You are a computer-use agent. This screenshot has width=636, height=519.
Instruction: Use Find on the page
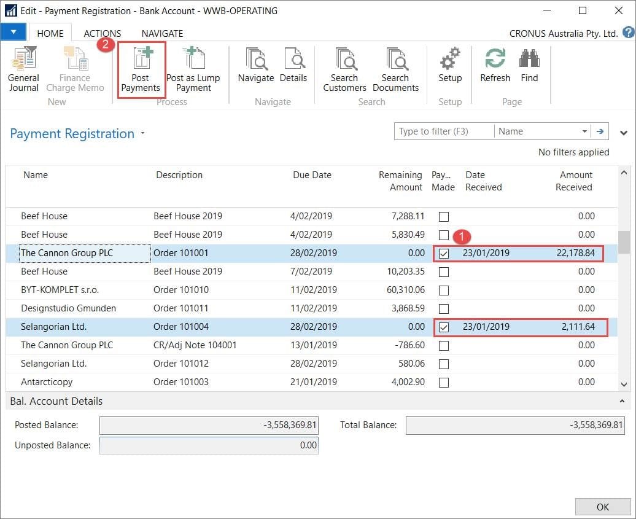point(529,69)
